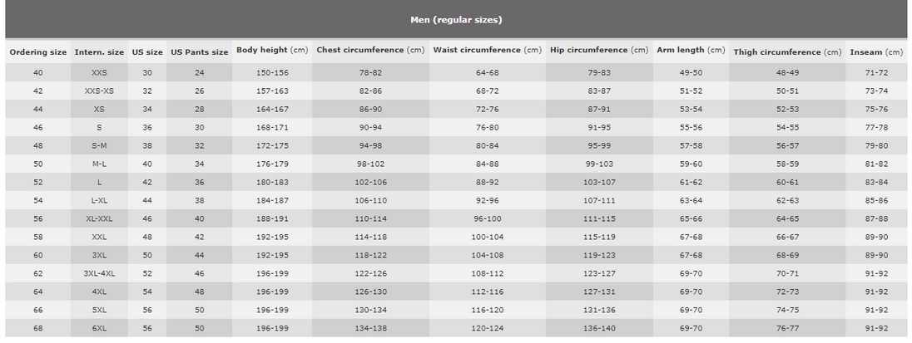Click ordering size 52 cell

pyautogui.click(x=37, y=182)
